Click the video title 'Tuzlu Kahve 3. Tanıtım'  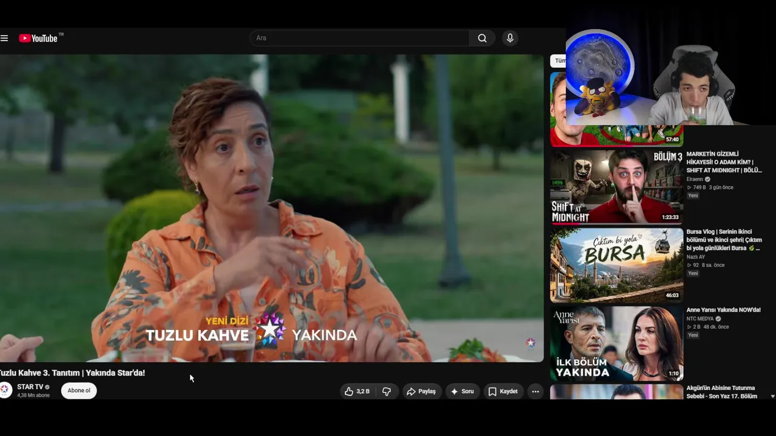point(72,373)
